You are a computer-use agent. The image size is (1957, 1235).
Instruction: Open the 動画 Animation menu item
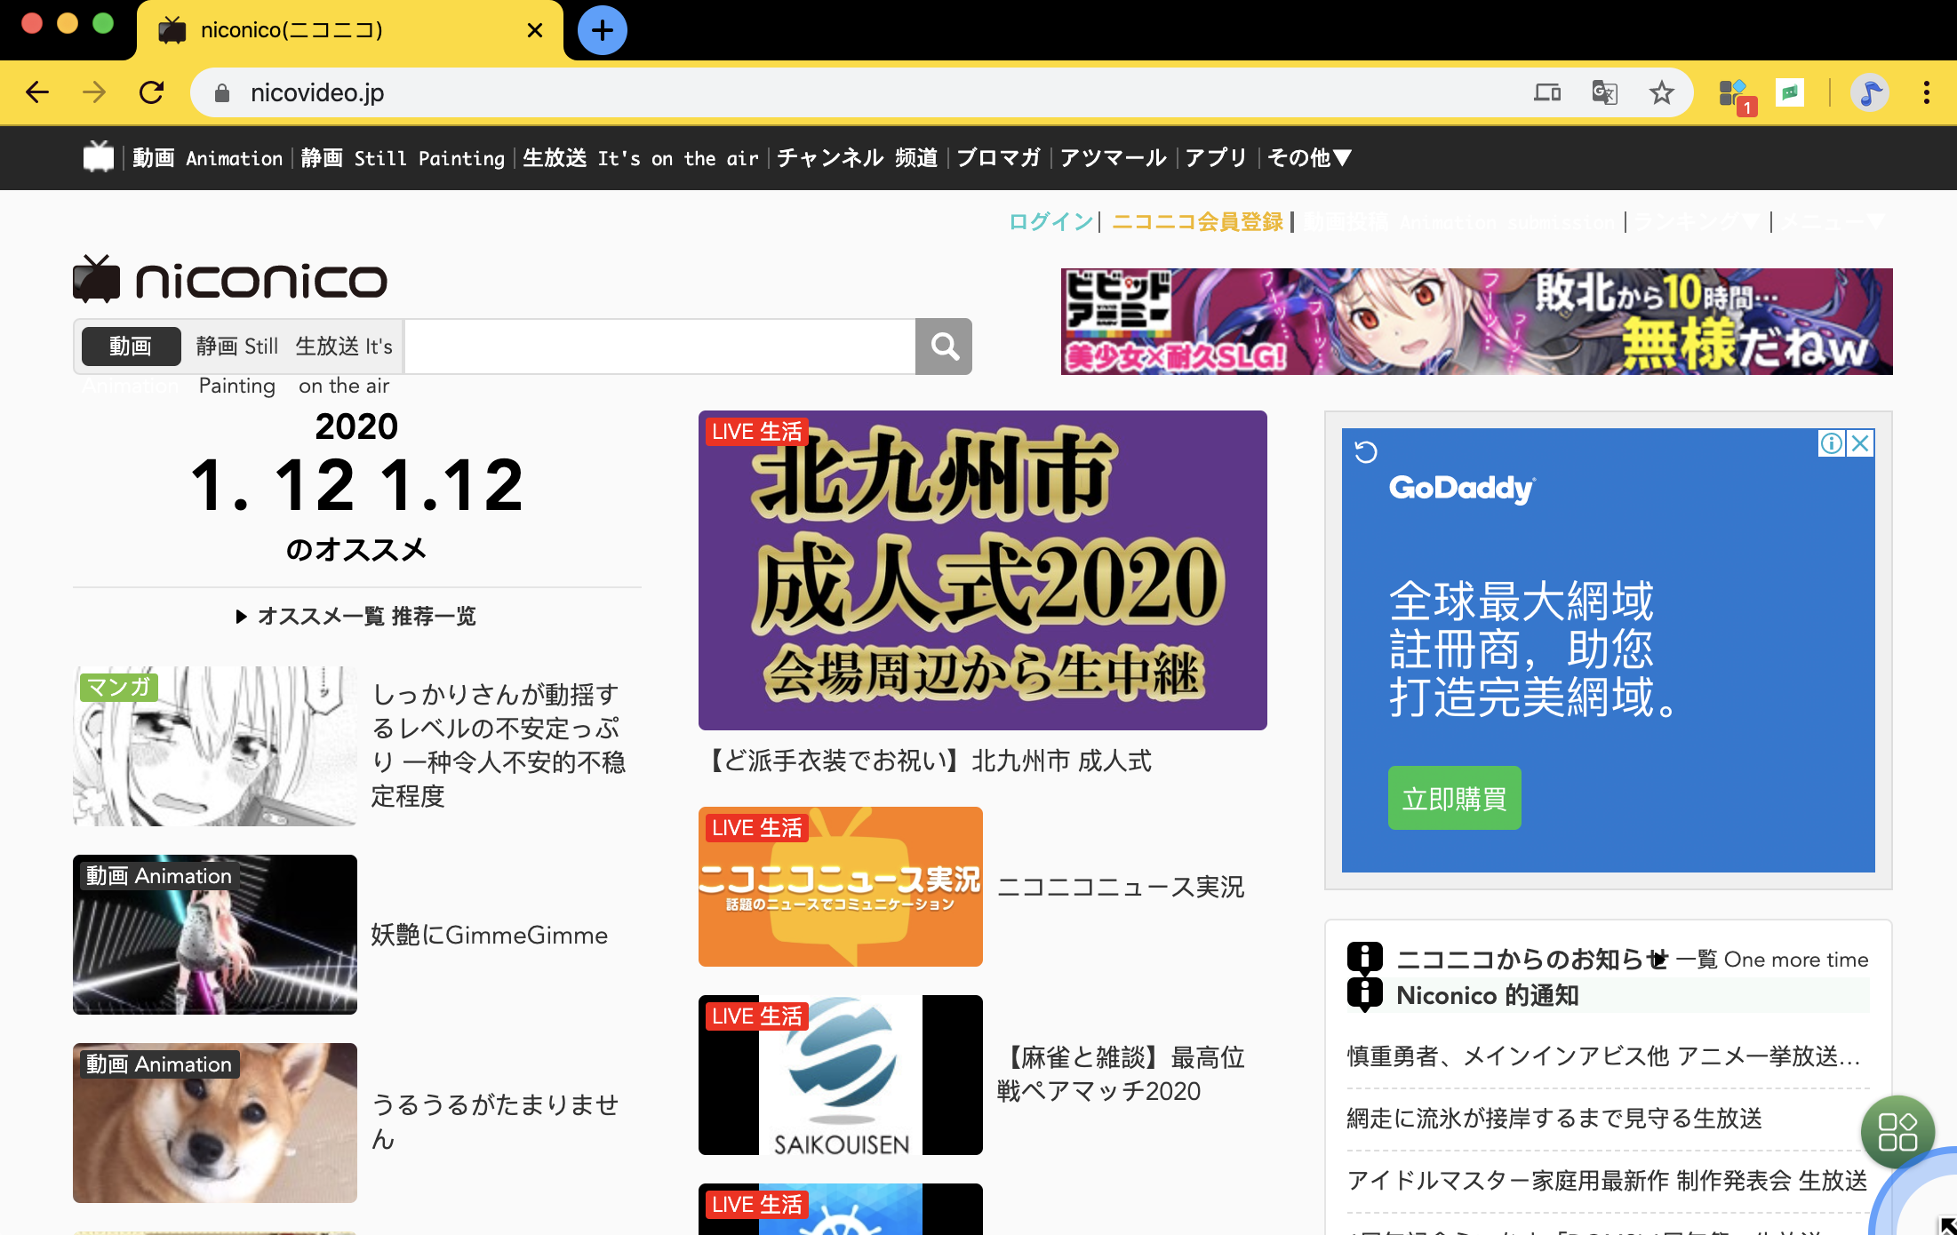pyautogui.click(x=209, y=158)
